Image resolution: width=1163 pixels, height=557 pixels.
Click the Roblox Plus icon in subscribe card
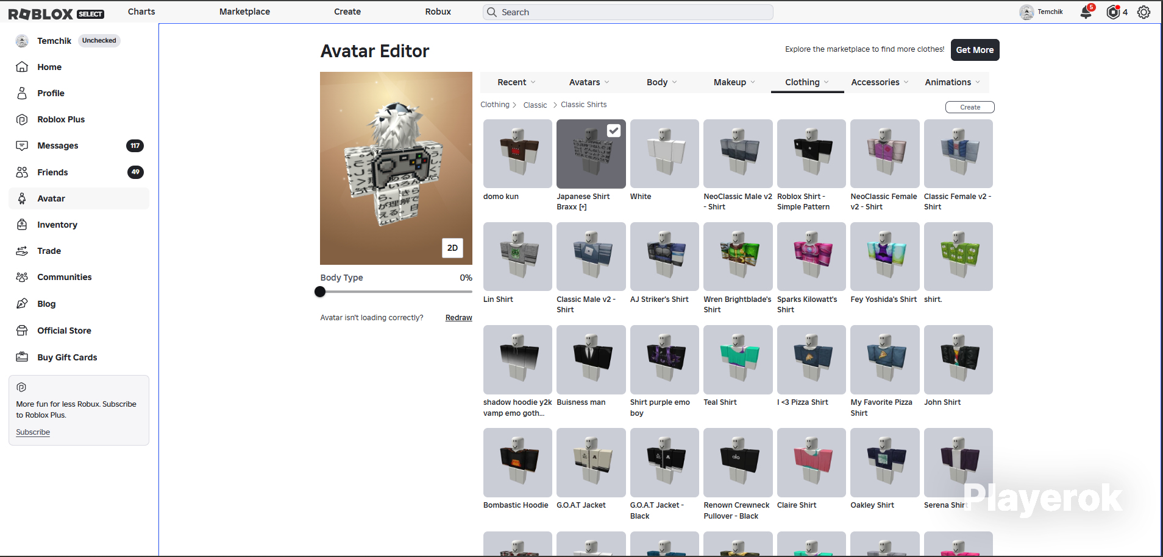click(21, 387)
